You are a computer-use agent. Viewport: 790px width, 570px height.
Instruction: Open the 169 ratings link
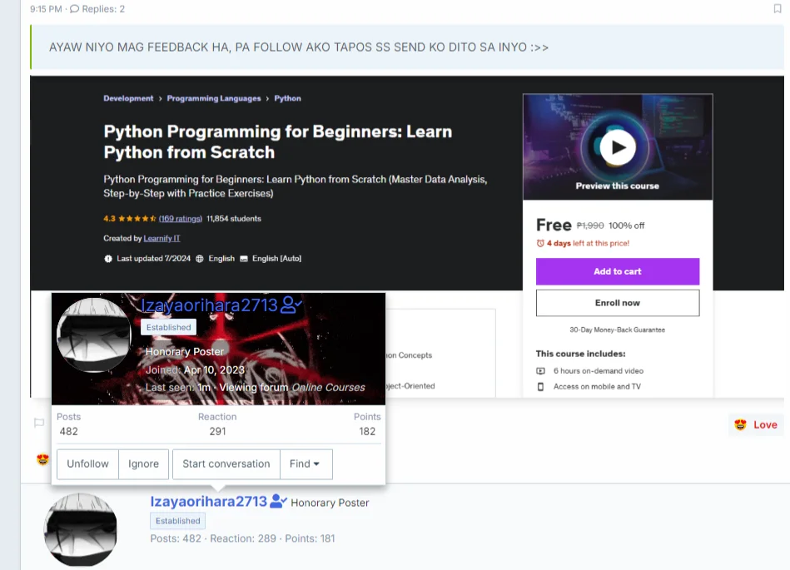pyautogui.click(x=181, y=219)
